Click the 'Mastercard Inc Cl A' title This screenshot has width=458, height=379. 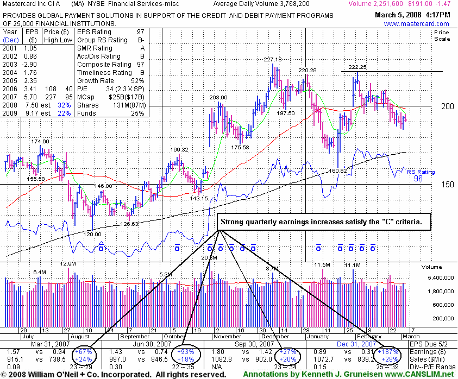[x=32, y=4]
